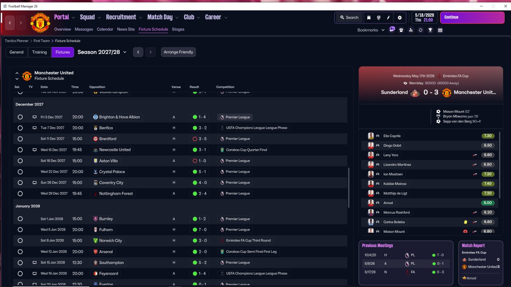The height and width of the screenshot is (287, 511).
Task: Click the Norwich City club badge
Action: (95, 241)
